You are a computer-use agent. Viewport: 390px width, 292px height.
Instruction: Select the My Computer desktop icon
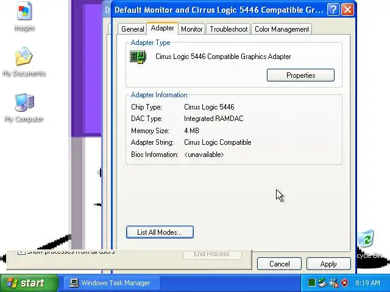[x=24, y=108]
